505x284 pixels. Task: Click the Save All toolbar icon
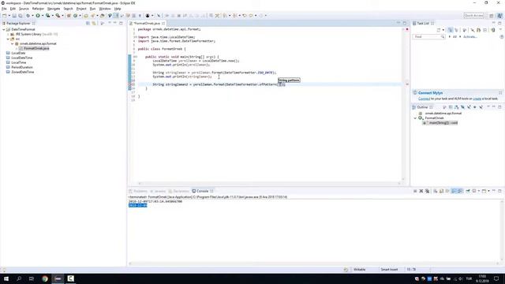click(x=21, y=16)
